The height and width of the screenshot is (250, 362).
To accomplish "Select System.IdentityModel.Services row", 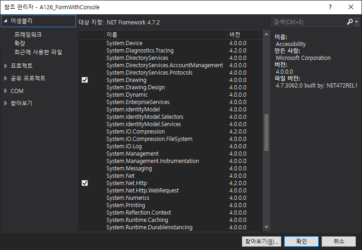I will [170, 124].
